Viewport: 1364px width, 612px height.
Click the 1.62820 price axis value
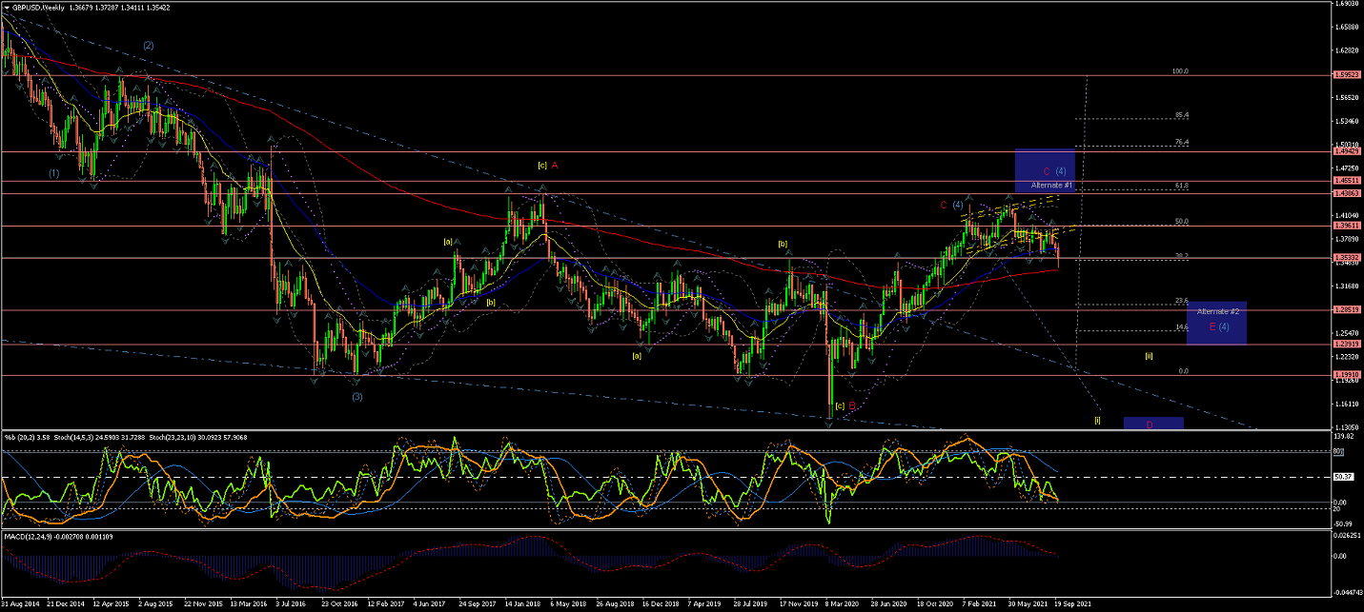click(x=1346, y=50)
